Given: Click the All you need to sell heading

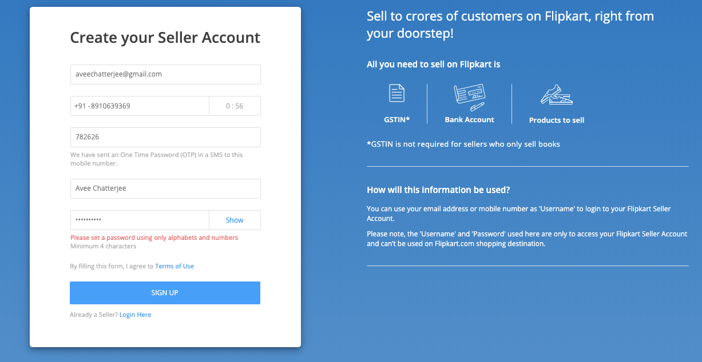Looking at the screenshot, I should pyautogui.click(x=434, y=65).
